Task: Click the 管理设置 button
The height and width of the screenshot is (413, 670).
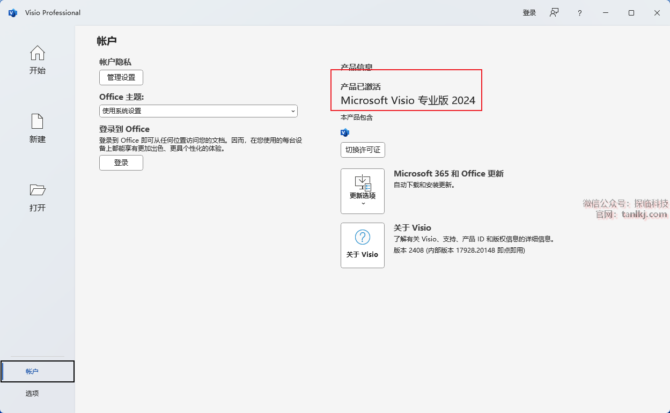Action: (121, 77)
